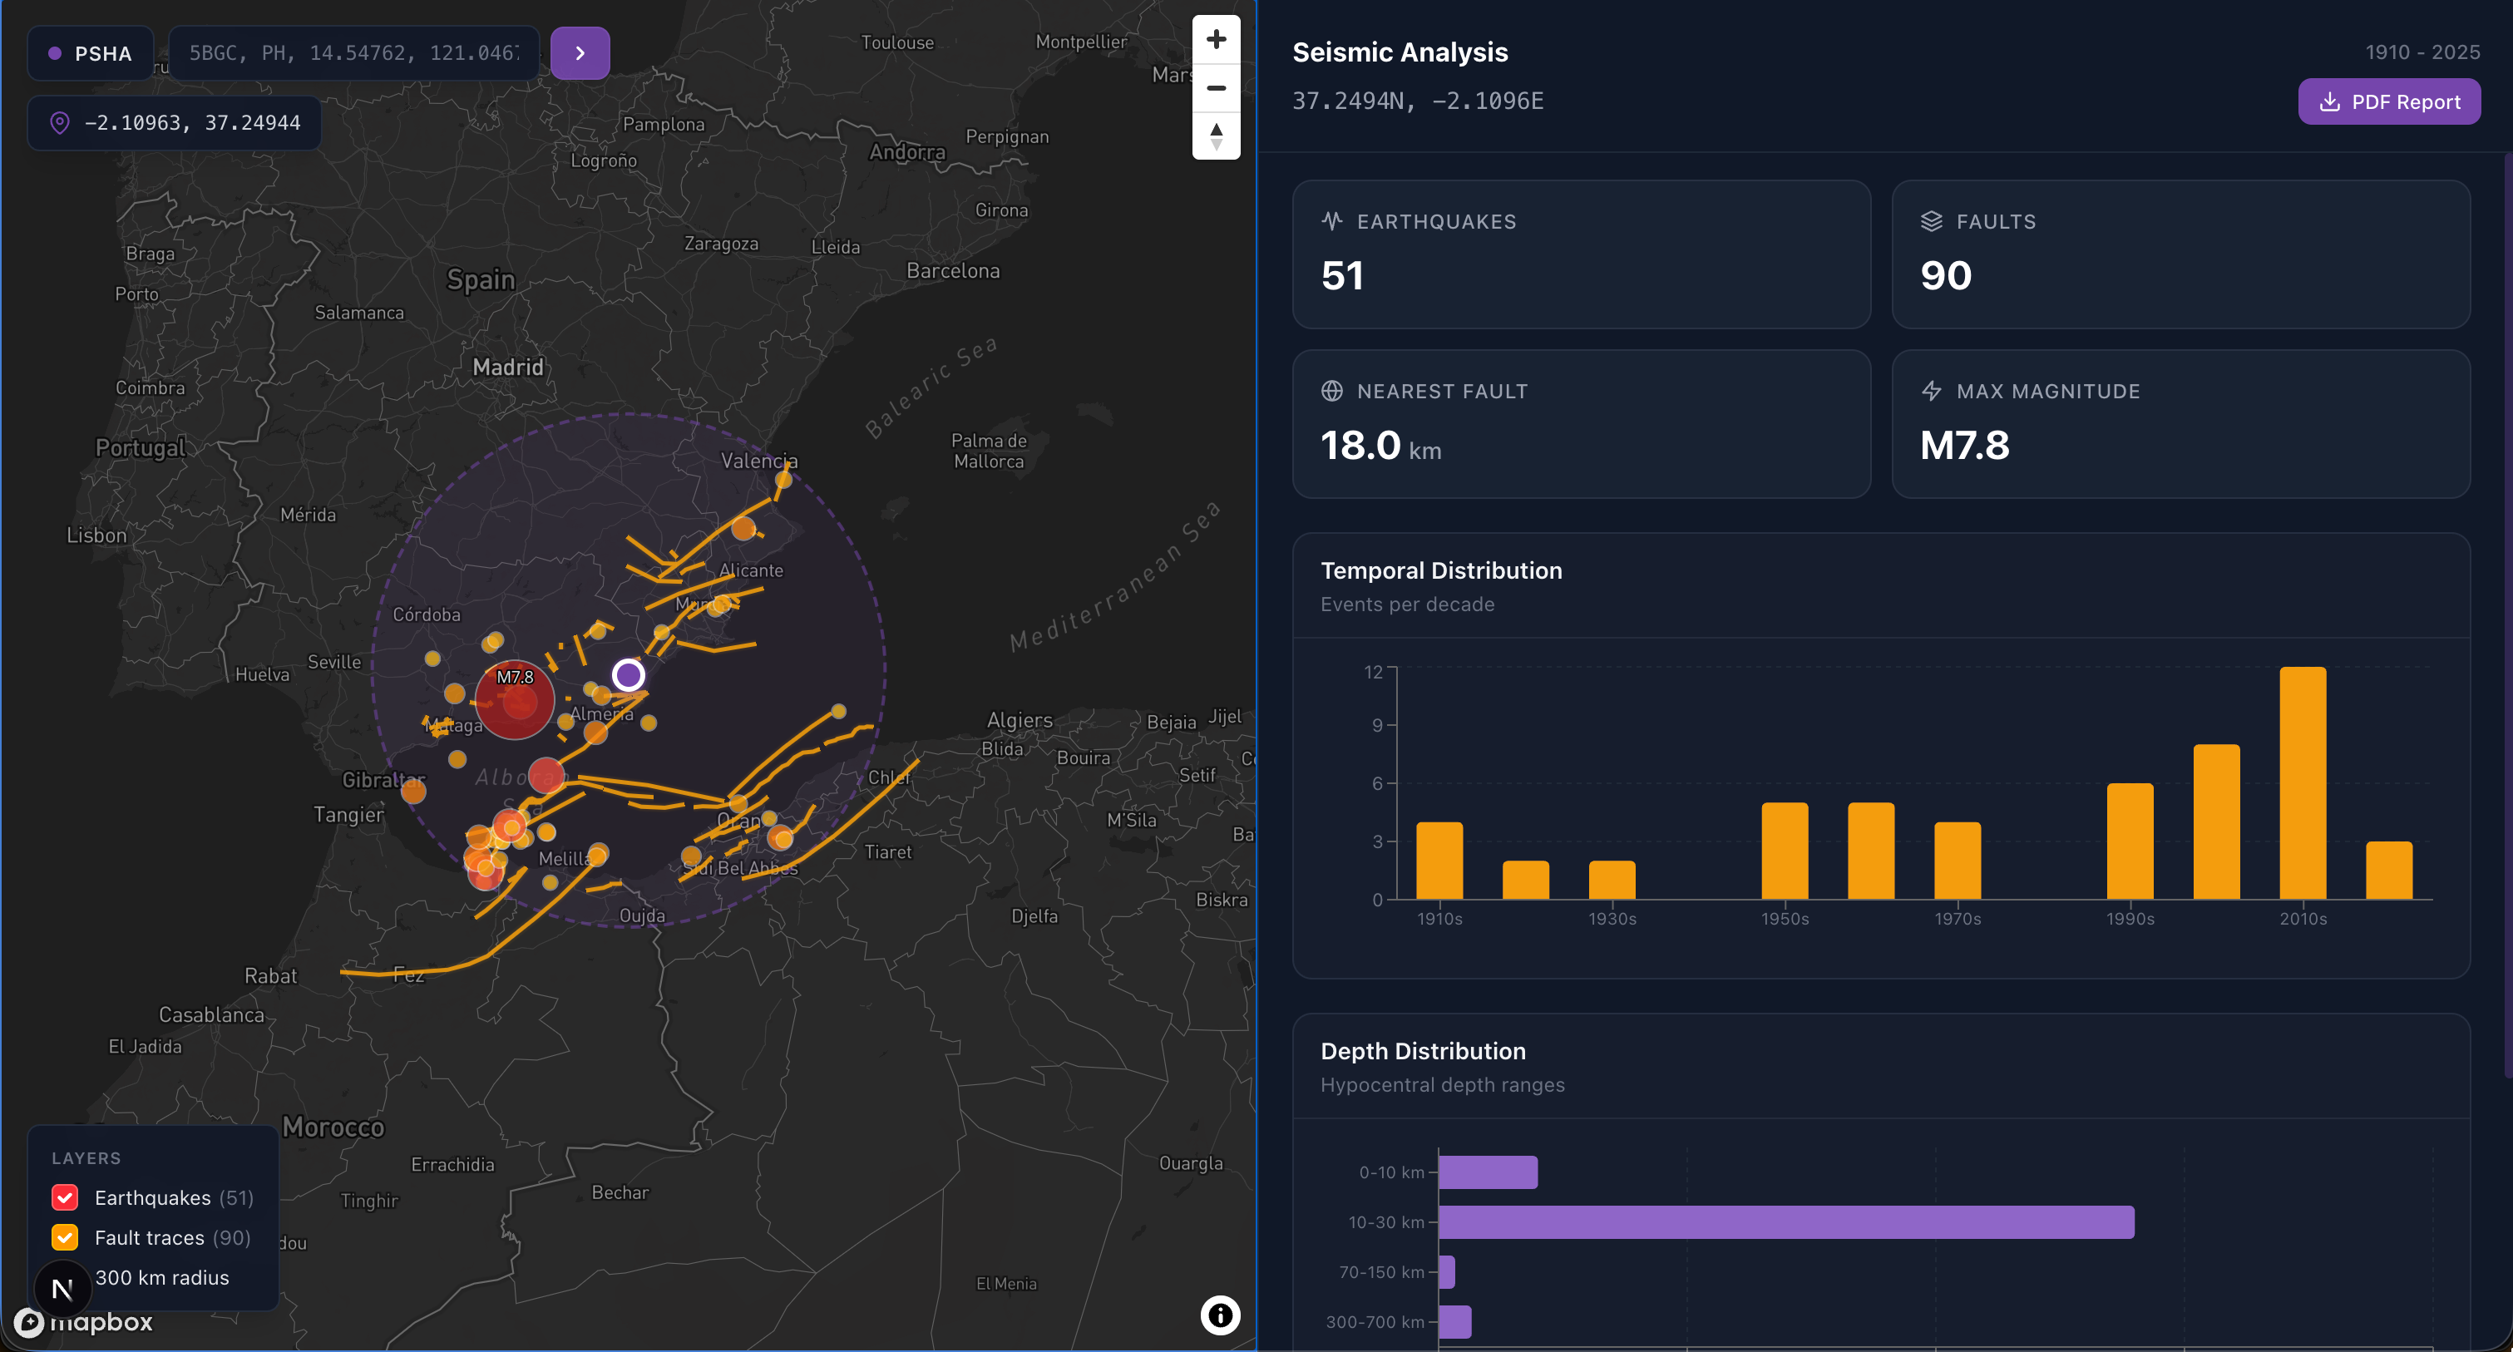Open the Nearest Fault card
This screenshot has height=1352, width=2513.
tap(1580, 423)
